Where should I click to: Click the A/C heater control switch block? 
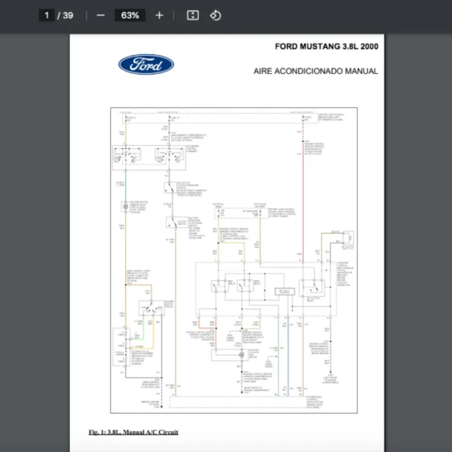149,155
